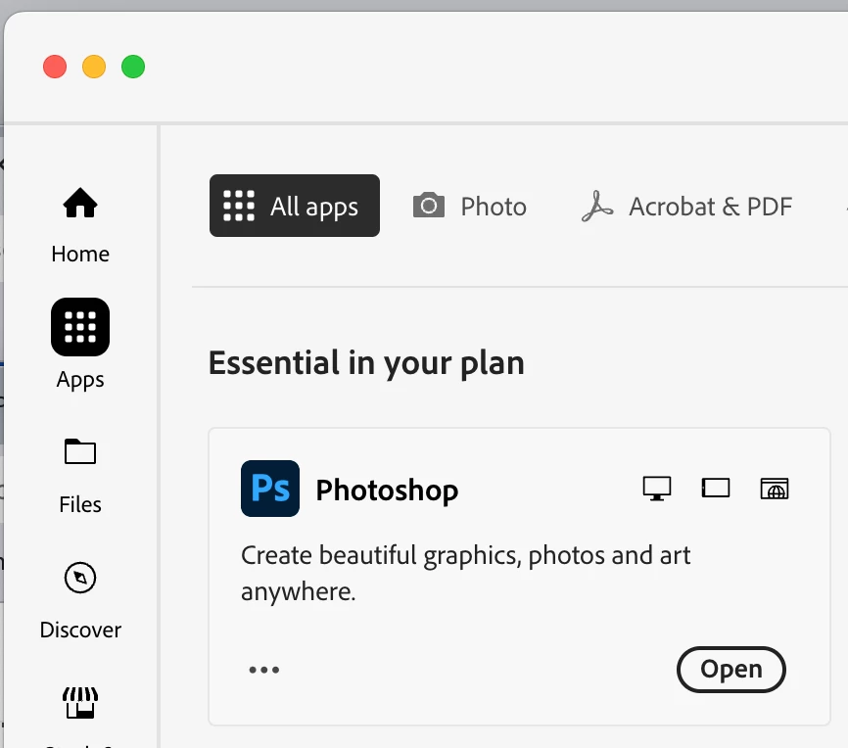Open Photoshop with the Open button
Viewport: 848px width, 748px height.
coord(730,670)
